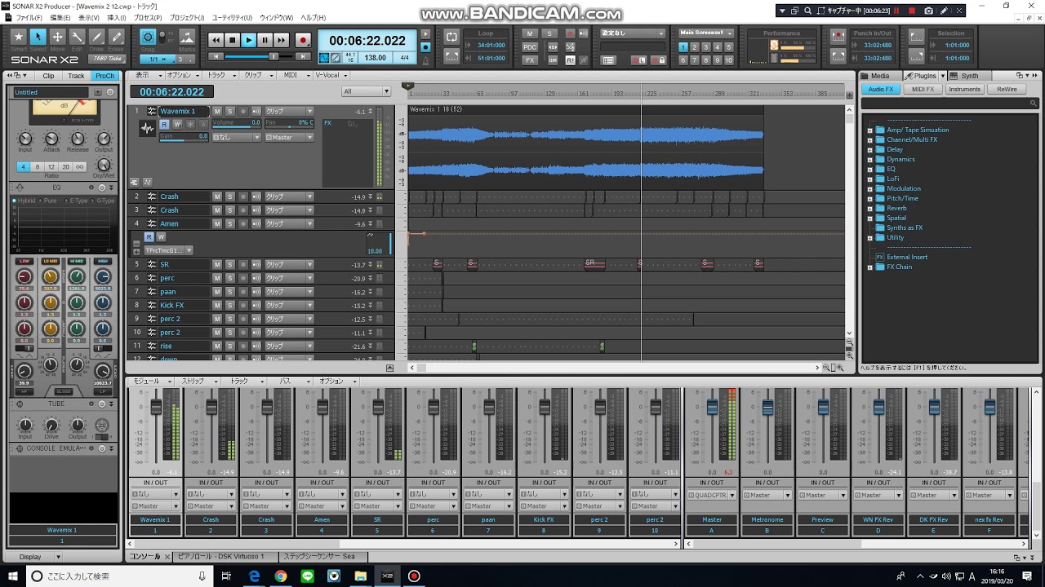The height and width of the screenshot is (587, 1045).
Task: Click the transport Record button
Action: tap(303, 40)
